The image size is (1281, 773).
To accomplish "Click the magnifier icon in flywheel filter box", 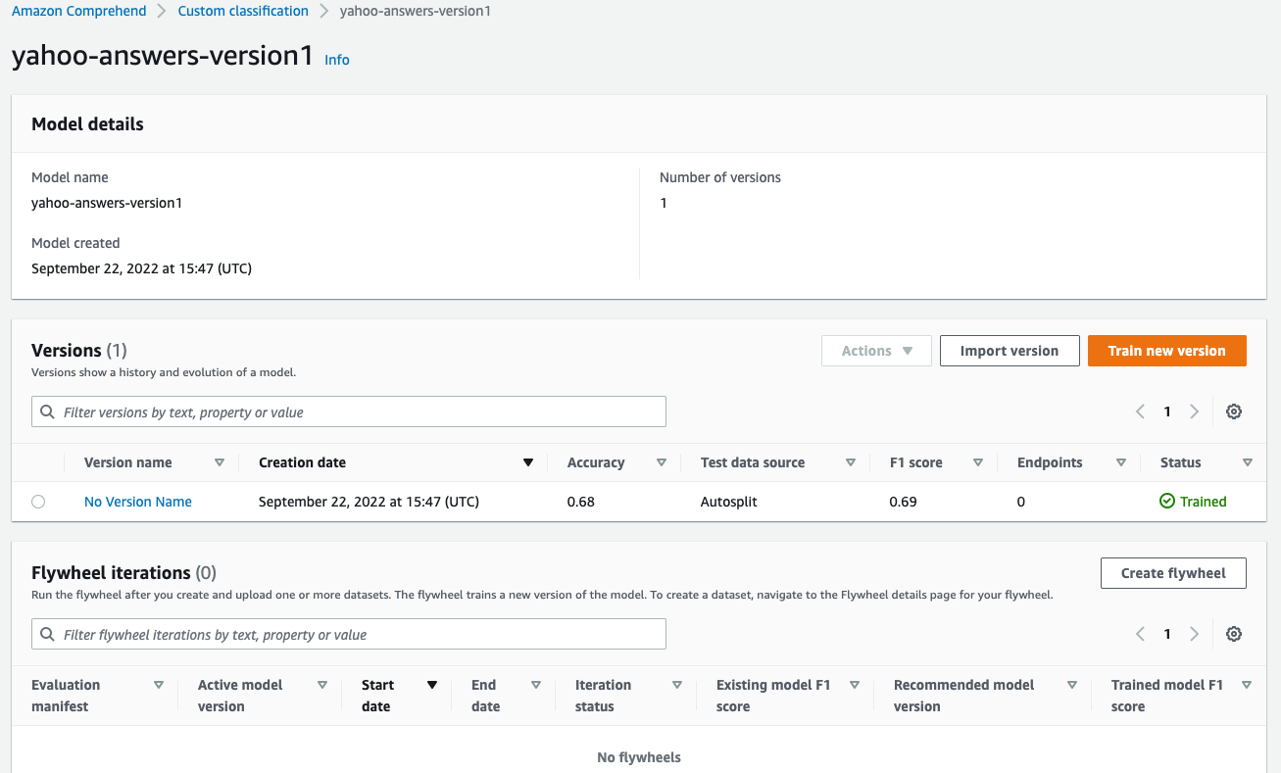I will click(x=47, y=634).
